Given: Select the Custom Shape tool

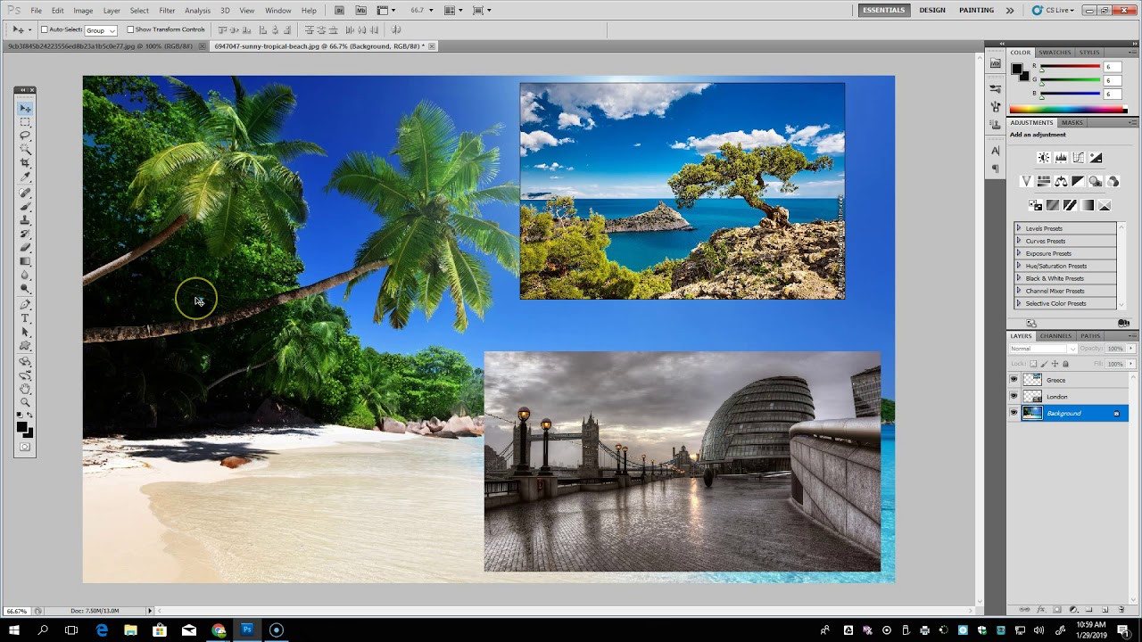Looking at the screenshot, I should pos(25,344).
